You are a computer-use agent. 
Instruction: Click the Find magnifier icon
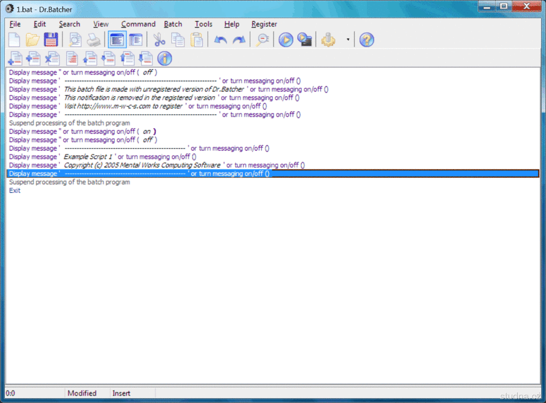pyautogui.click(x=262, y=40)
